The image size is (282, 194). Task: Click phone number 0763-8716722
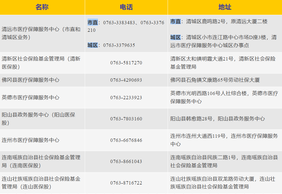pyautogui.click(x=126, y=183)
